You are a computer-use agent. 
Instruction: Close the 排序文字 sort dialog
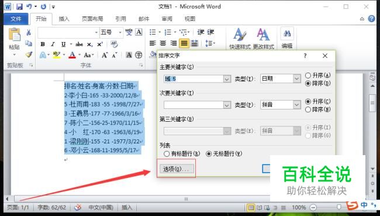(325, 56)
